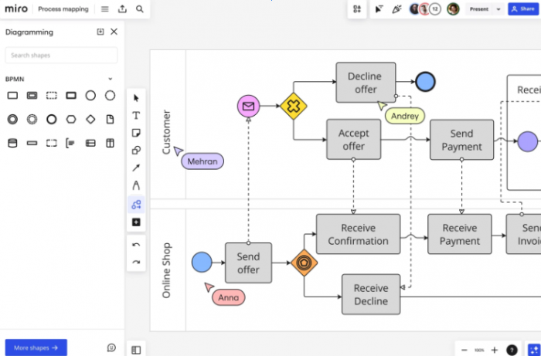
Task: Select the Send offer box
Action: [x=248, y=263]
